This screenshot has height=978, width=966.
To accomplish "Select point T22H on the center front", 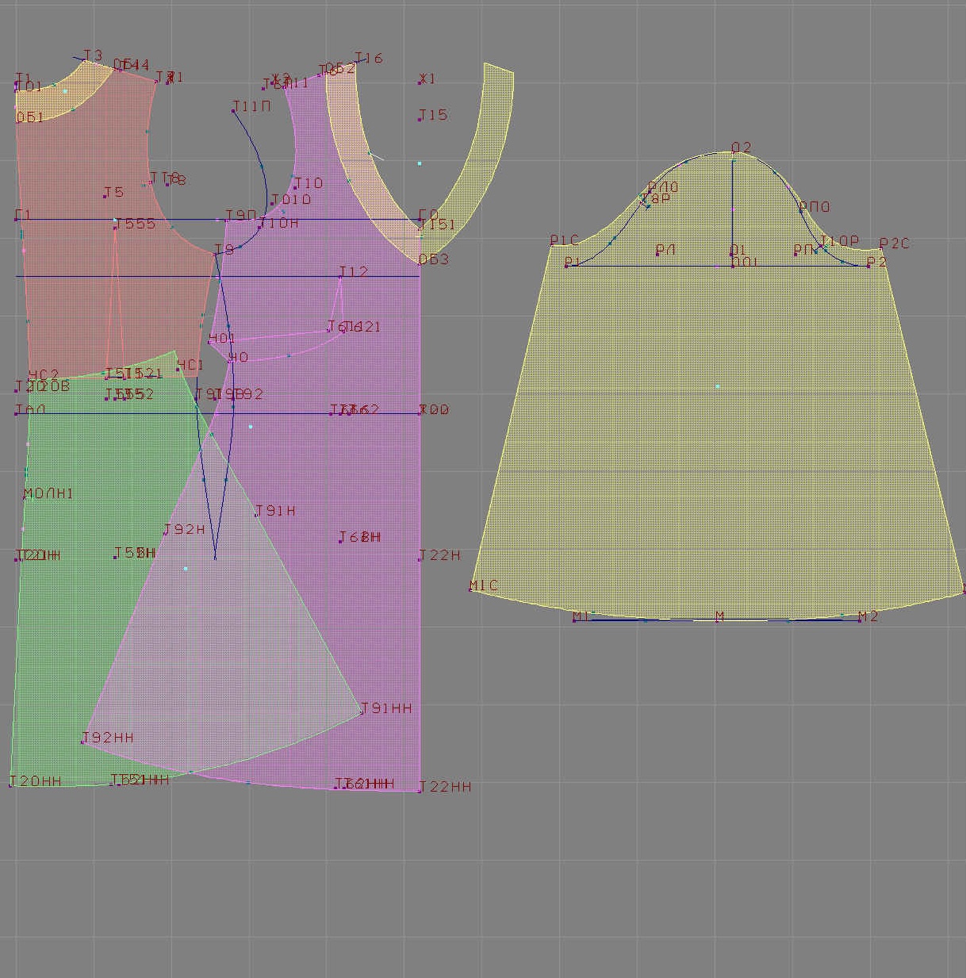I will (x=420, y=559).
